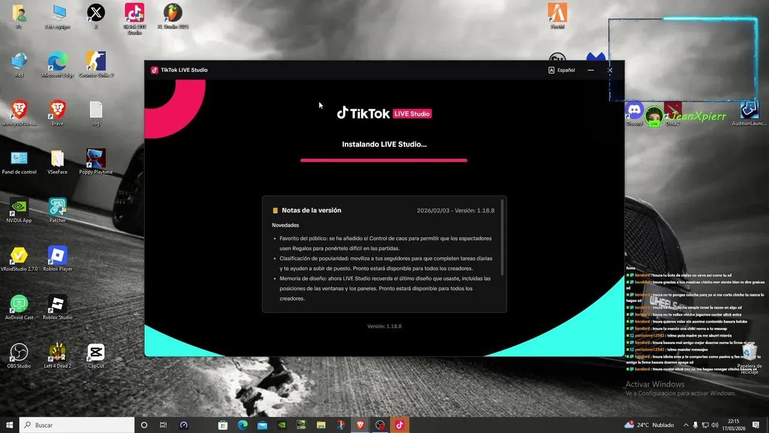Screen dimensions: 769x433
Task: Open Left 4 Dead 2 desktop shortcut
Action: pyautogui.click(x=58, y=356)
